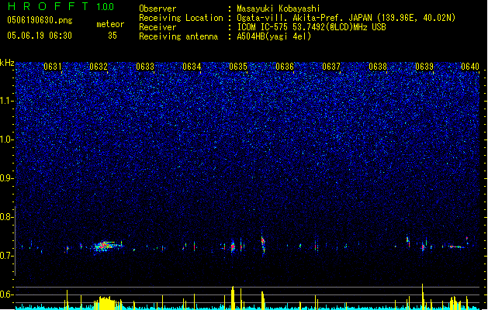Click the 0633 time marker
The width and height of the screenshot is (488, 310).
(x=145, y=67)
